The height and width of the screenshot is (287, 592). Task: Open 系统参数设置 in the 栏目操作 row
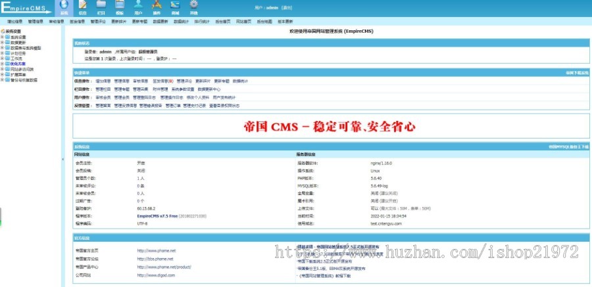183,89
